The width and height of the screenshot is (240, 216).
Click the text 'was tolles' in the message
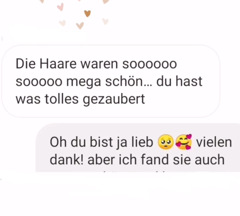(x=47, y=99)
